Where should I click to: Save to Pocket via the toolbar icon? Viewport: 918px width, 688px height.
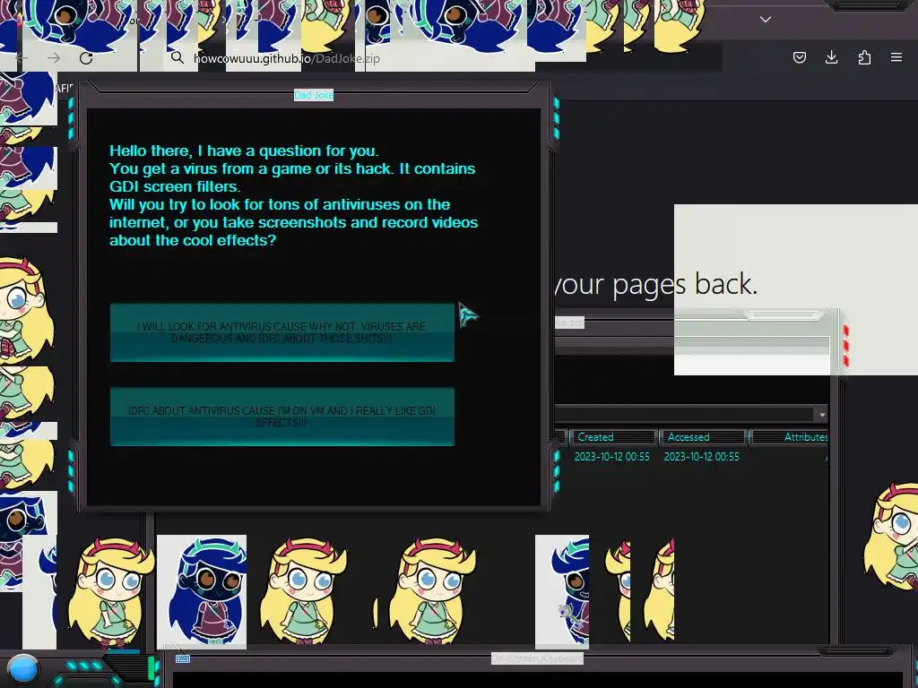(x=799, y=57)
